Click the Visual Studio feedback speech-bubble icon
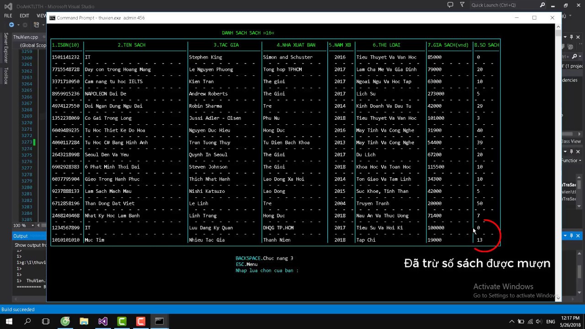585x329 pixels. [x=450, y=5]
